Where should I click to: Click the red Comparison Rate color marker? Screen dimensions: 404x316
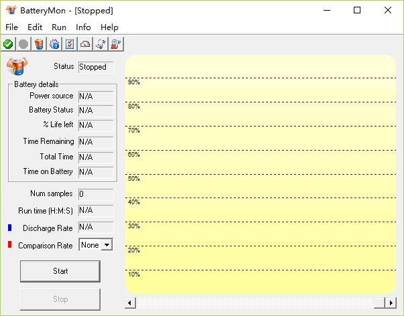click(10, 244)
